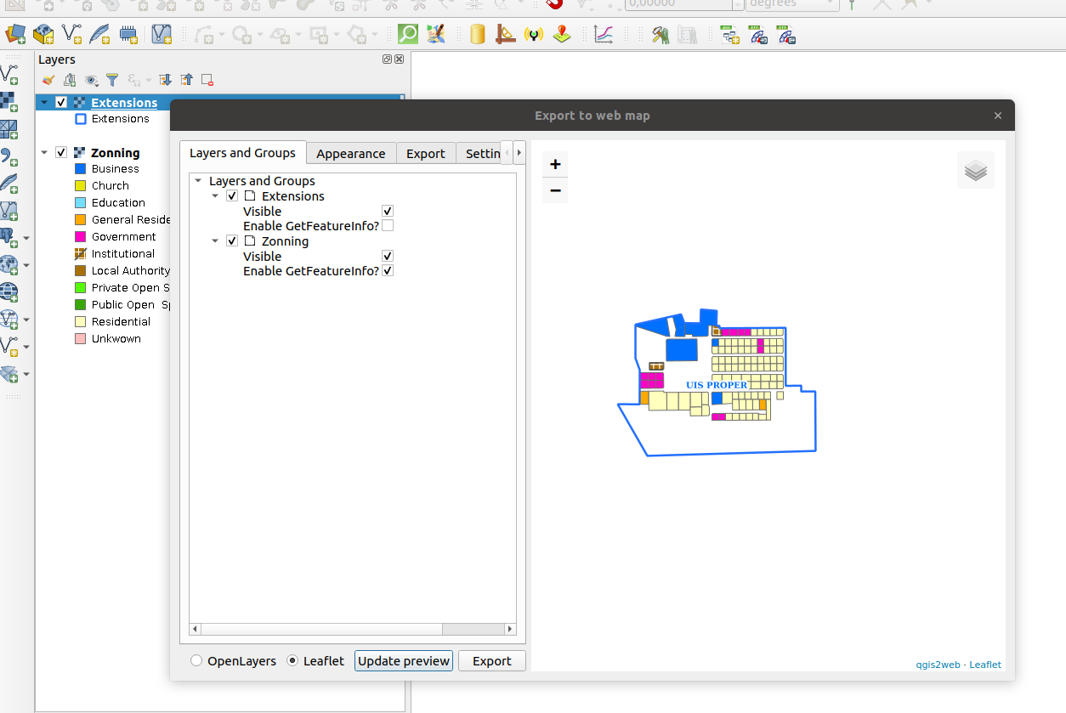The image size is (1066, 713).
Task: Open the GRASS tools via hammer icon
Action: coord(660,34)
